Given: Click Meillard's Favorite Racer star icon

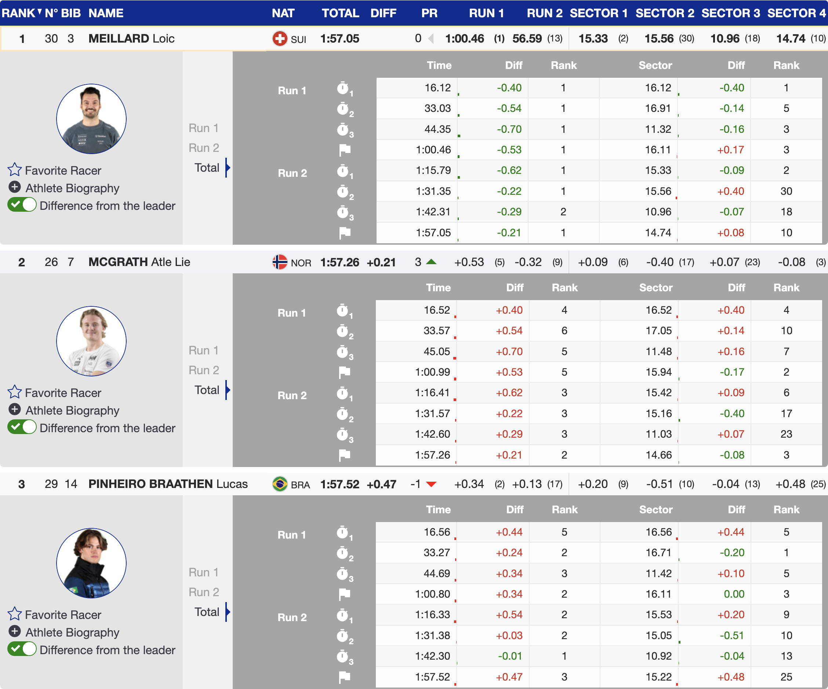Looking at the screenshot, I should click(x=15, y=170).
